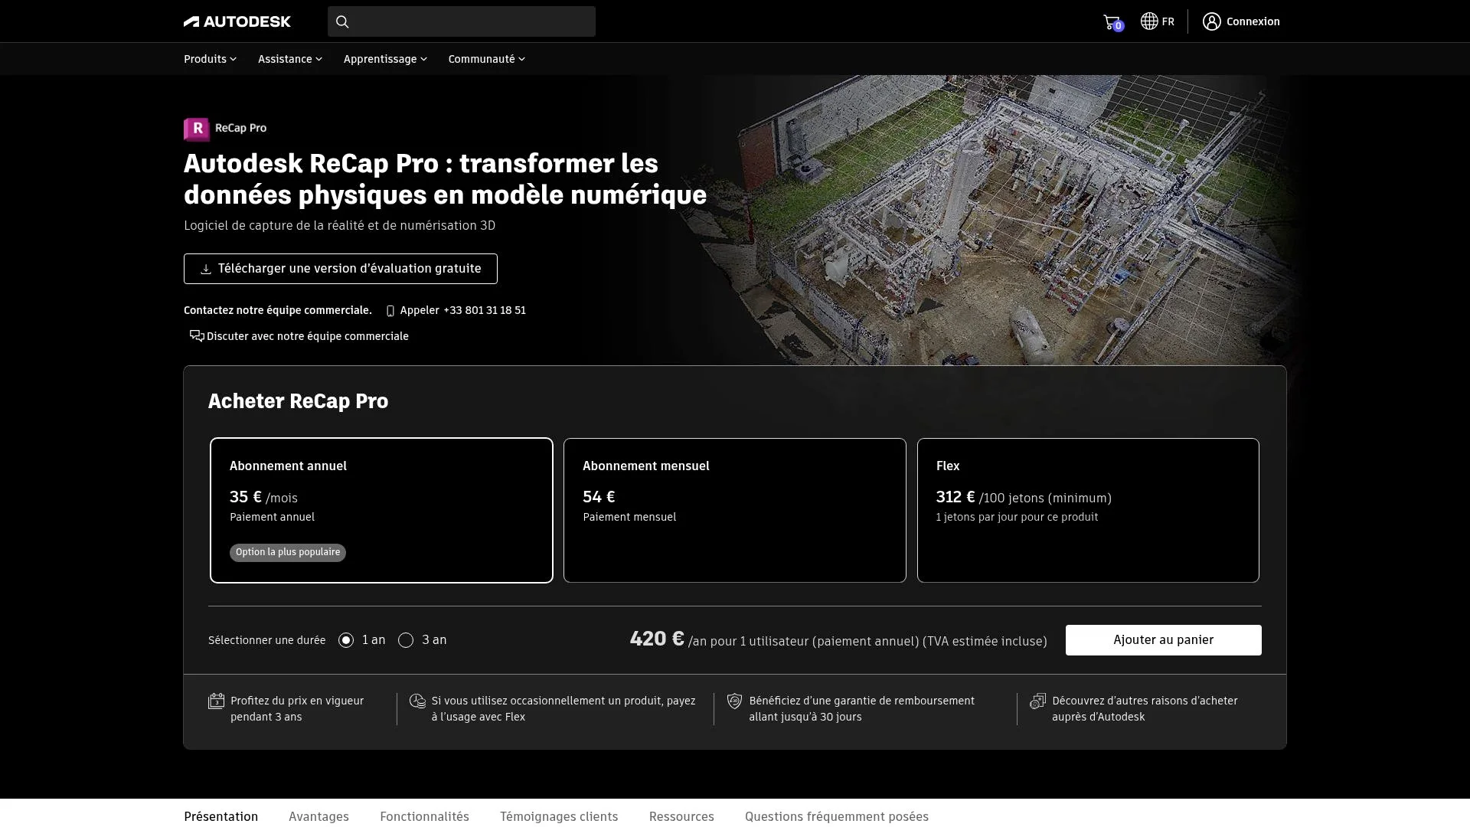Image resolution: width=1470 pixels, height=827 pixels.
Task: Click Ajouter au panier button
Action: point(1163,640)
